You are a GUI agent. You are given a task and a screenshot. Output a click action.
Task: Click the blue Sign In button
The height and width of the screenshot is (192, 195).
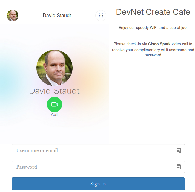(x=98, y=184)
